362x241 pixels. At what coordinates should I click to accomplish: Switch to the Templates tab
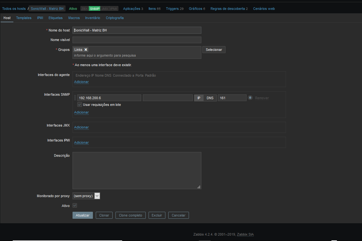point(24,18)
